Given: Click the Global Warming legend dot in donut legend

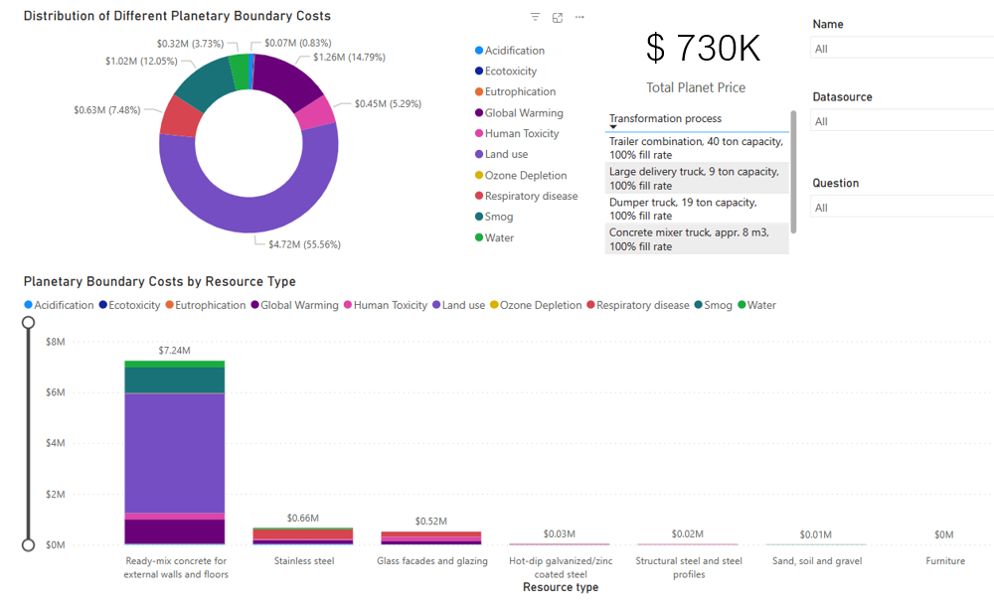Looking at the screenshot, I should point(479,113).
